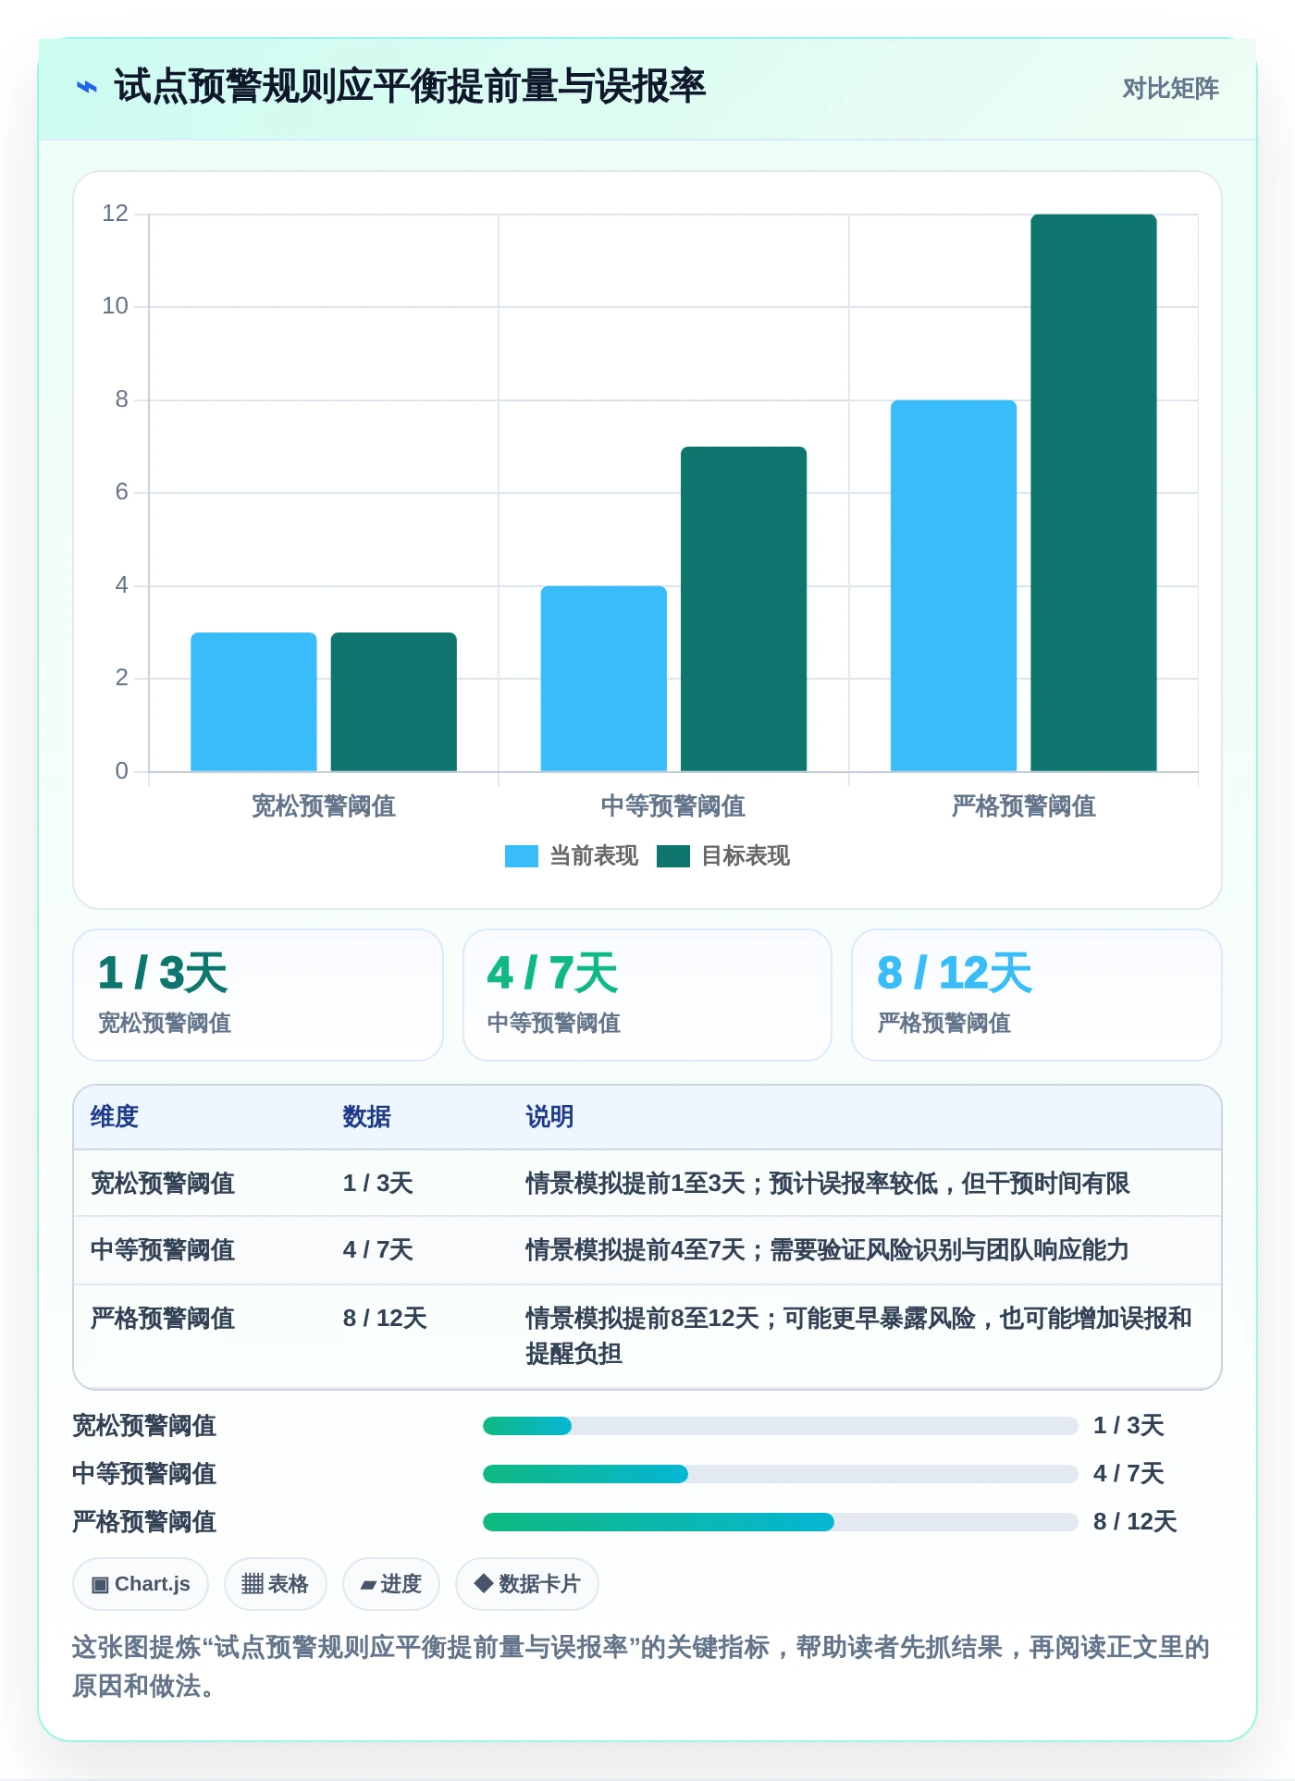
Task: Click the 情景模拟提前8至12天 description cell
Action: [859, 1336]
